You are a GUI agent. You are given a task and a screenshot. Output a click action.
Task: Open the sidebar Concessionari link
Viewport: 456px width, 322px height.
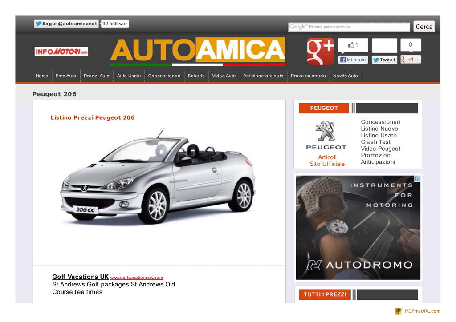tap(380, 122)
